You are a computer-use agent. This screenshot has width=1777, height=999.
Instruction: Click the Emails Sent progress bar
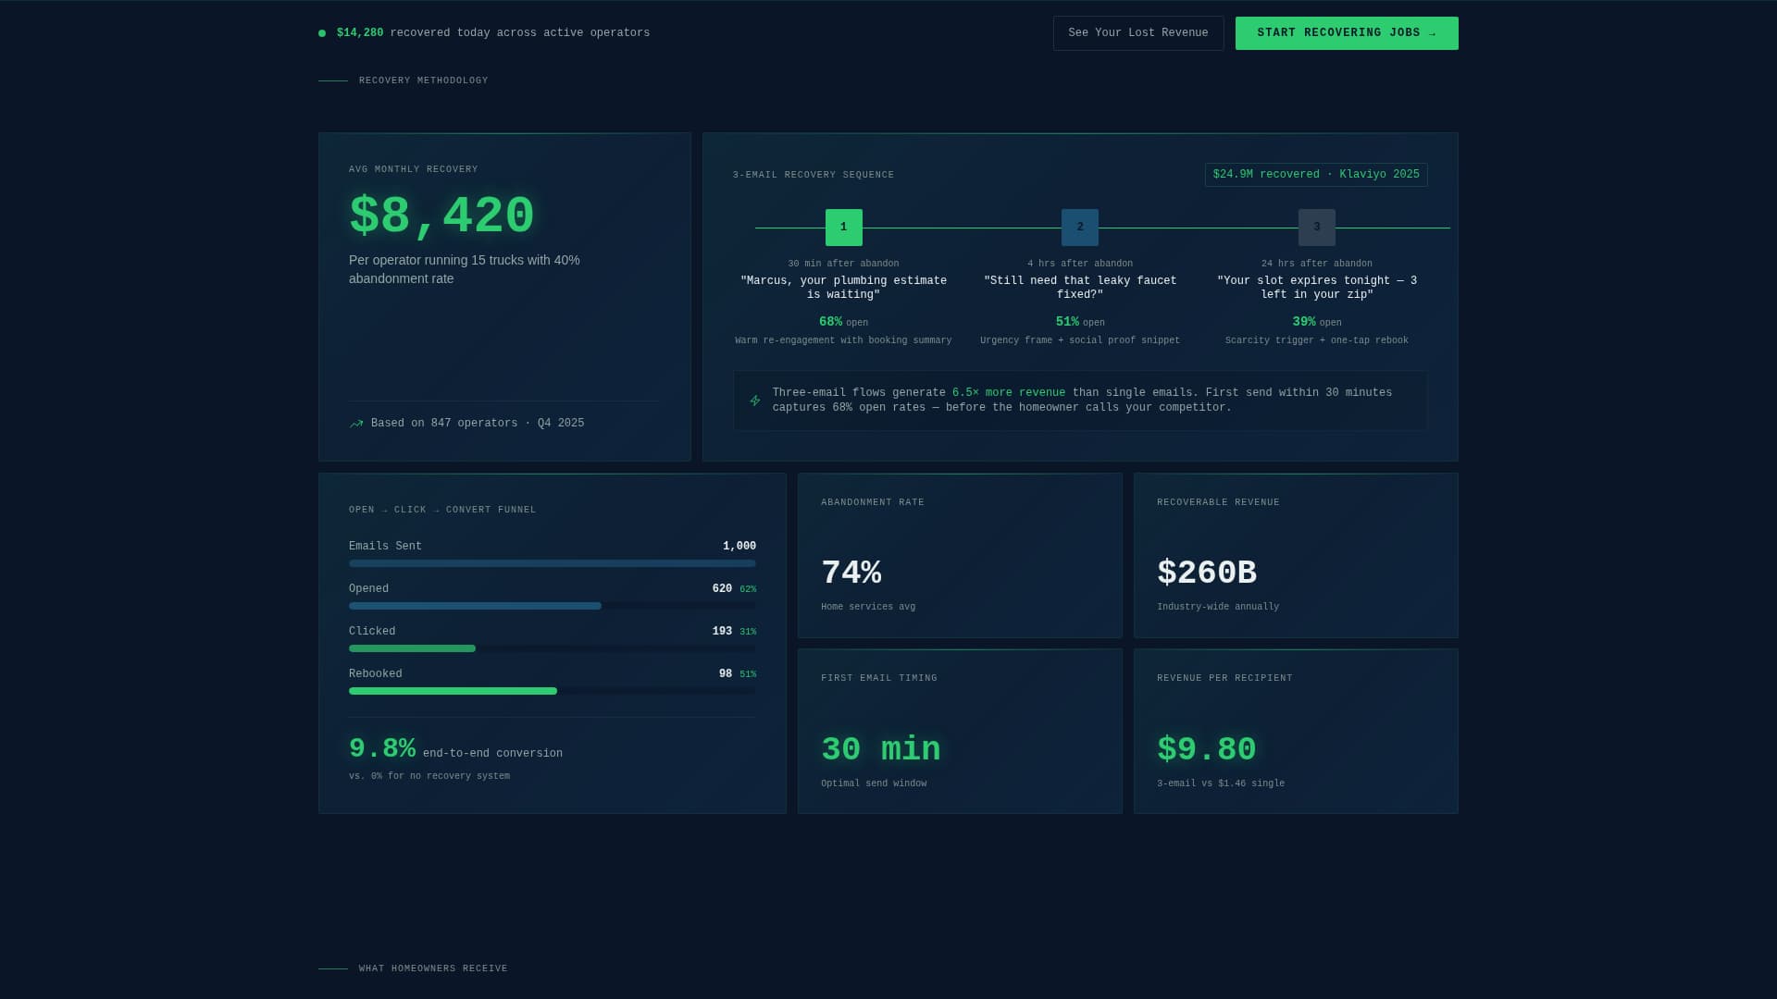point(553,563)
